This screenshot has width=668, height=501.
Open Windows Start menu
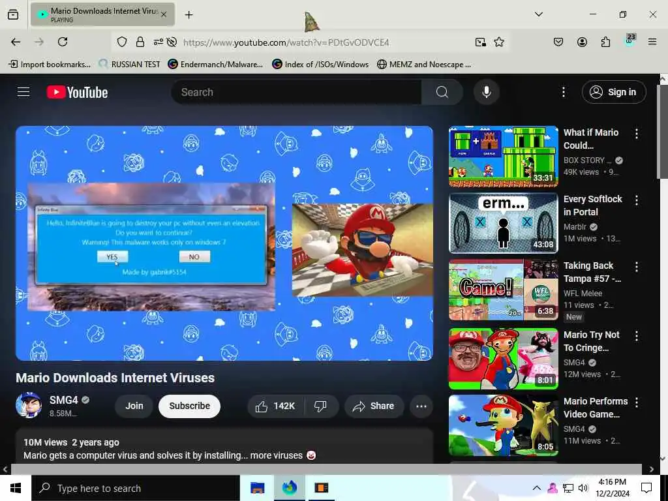coord(16,488)
